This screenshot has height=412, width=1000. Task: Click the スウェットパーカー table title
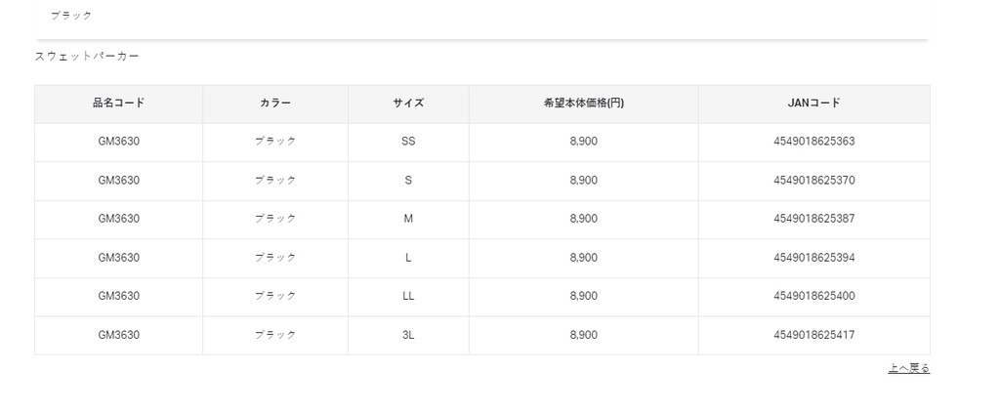[x=87, y=57]
